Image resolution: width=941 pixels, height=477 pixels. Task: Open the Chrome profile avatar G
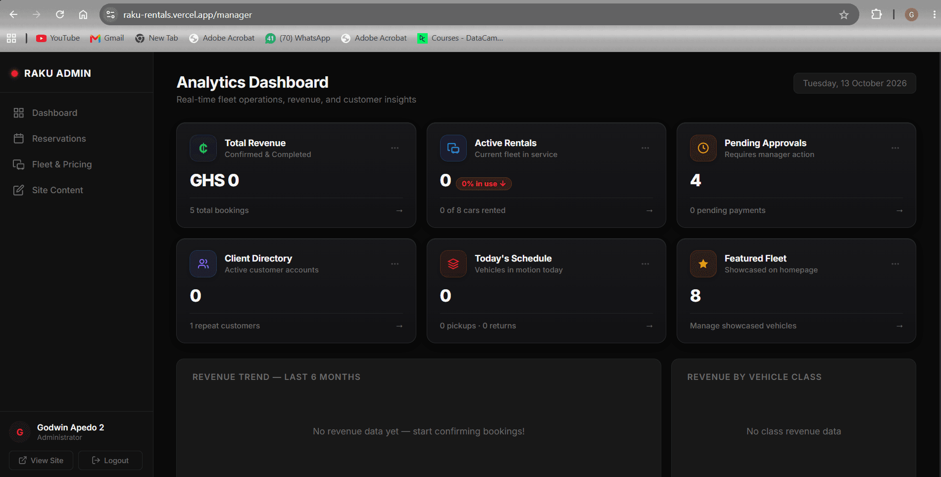click(x=911, y=15)
